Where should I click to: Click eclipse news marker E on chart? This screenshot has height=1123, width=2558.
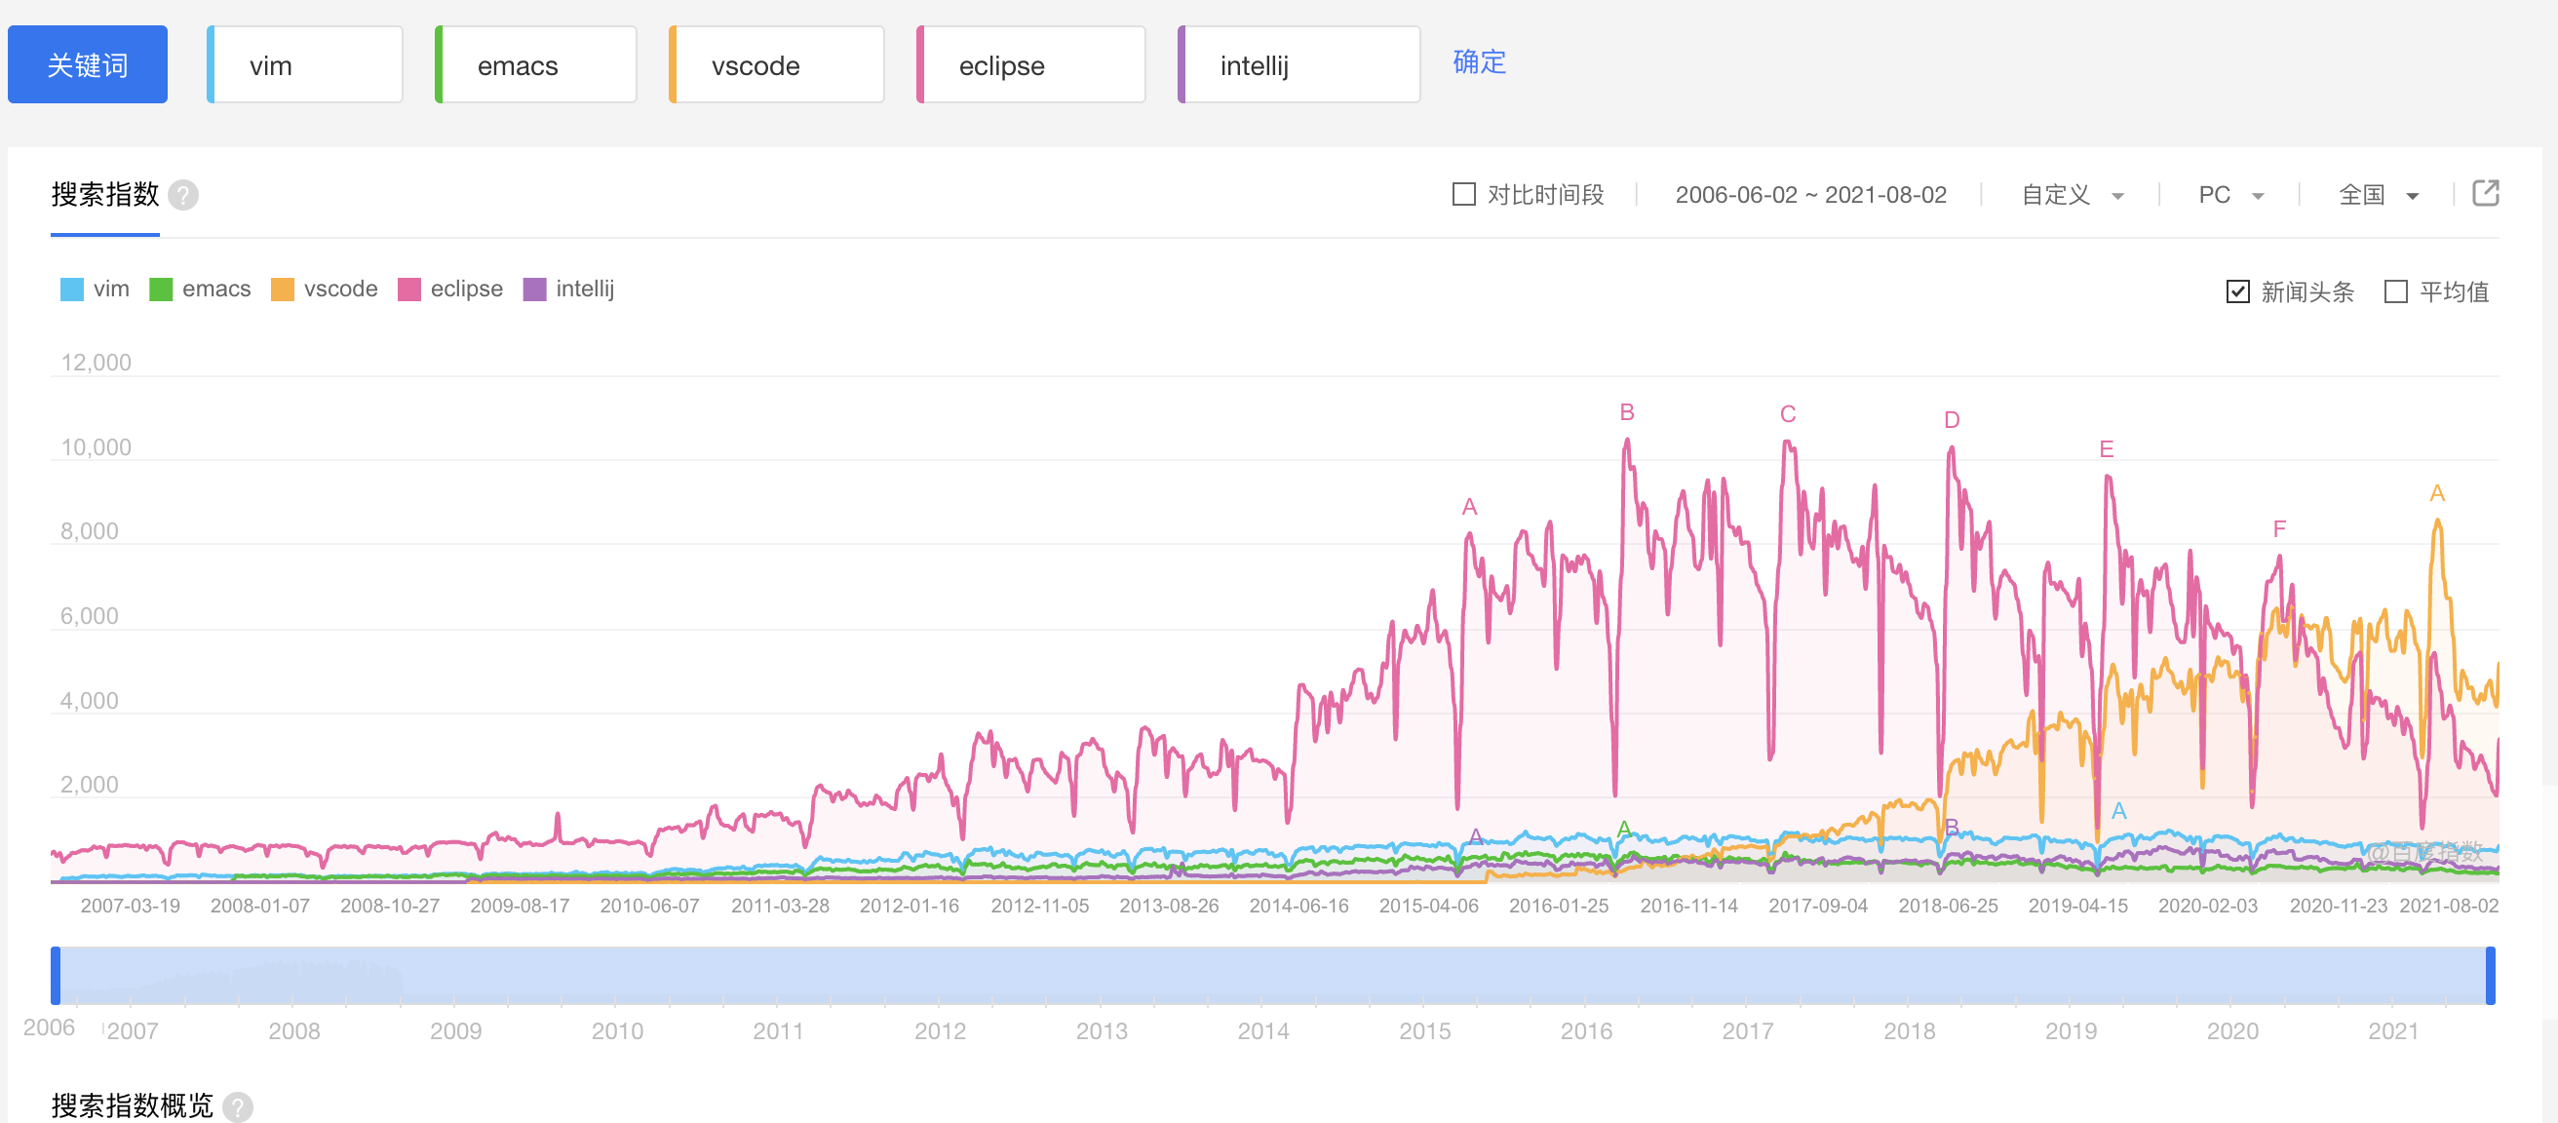2107,448
